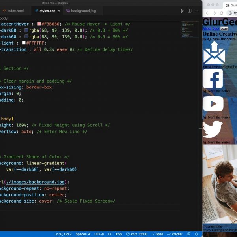Click the Login button on webpage

(x=224, y=29)
